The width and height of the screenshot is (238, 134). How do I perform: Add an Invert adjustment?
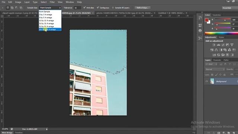[x=214, y=55]
